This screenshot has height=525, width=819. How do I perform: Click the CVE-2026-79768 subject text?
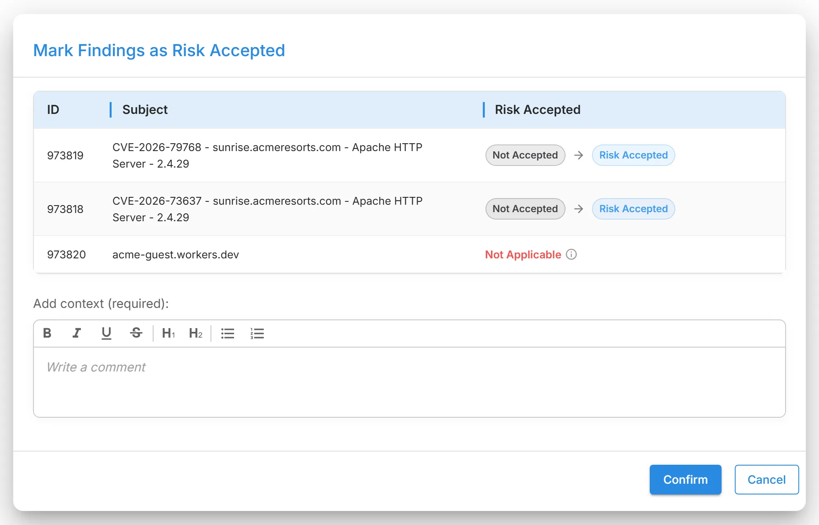(267, 156)
